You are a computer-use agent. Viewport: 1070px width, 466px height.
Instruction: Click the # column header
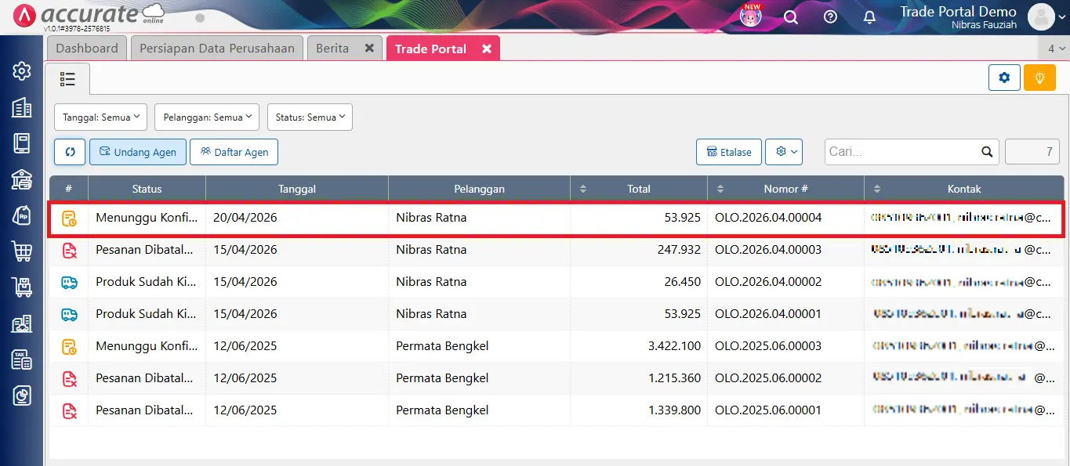(x=69, y=189)
